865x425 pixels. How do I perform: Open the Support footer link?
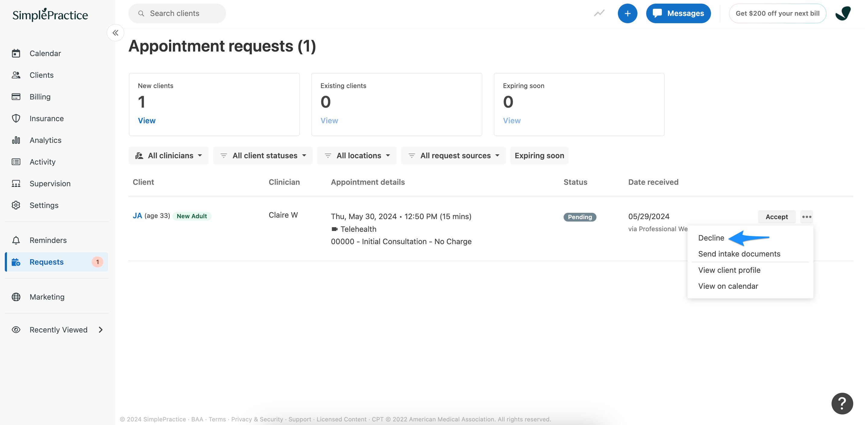pos(300,419)
